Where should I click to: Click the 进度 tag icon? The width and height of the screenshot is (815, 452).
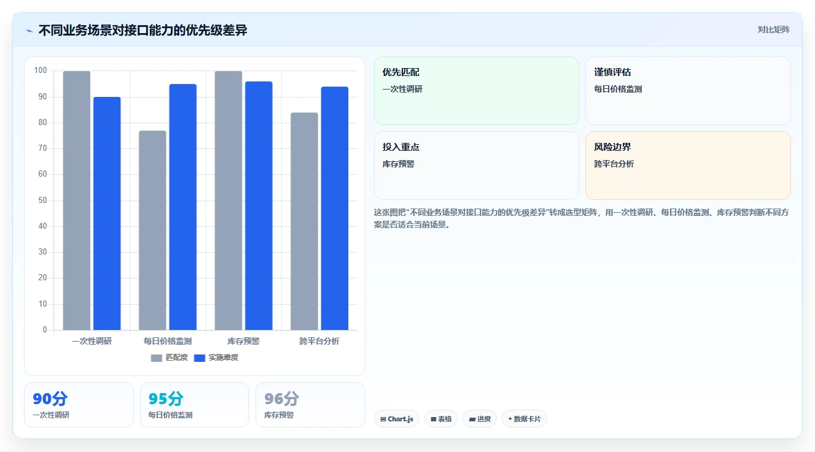pyautogui.click(x=472, y=419)
